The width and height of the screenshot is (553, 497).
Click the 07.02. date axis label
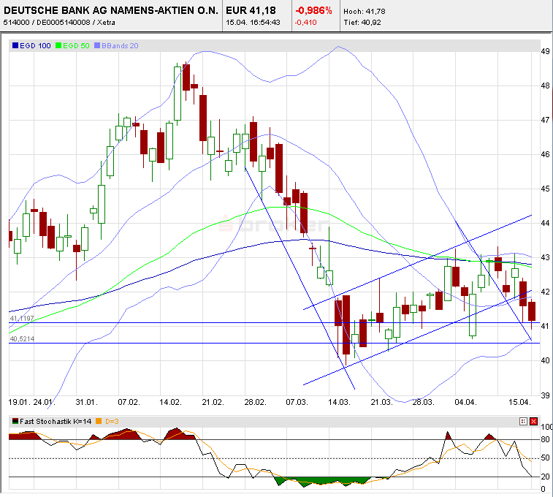pos(129,402)
